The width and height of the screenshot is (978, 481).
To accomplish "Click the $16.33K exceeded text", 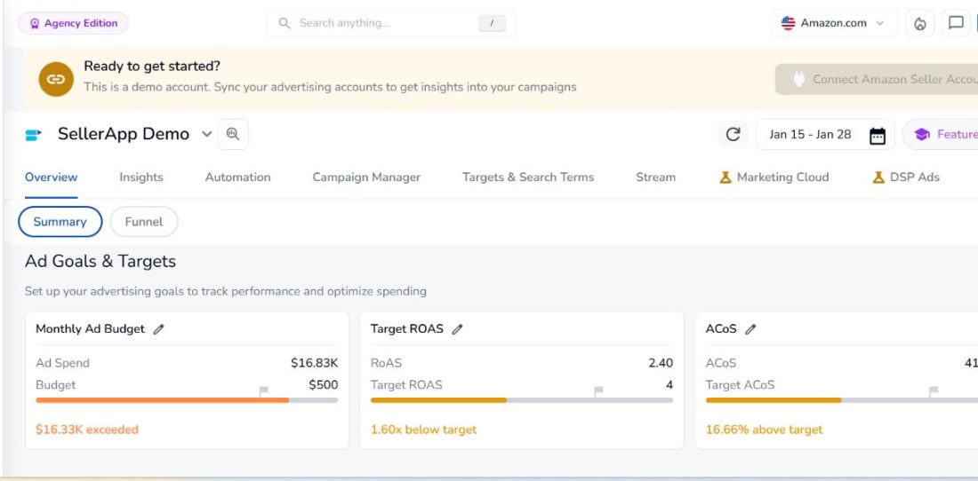I will pos(87,430).
